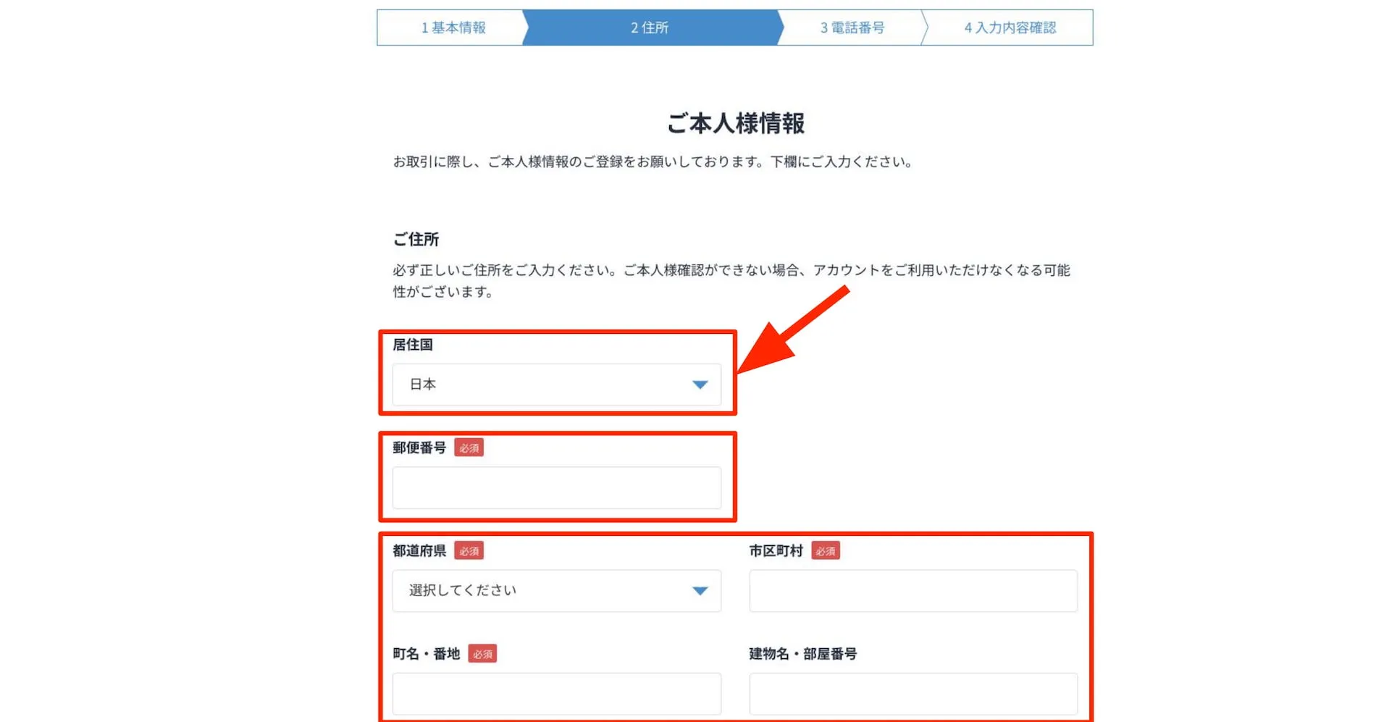The image size is (1376, 722).
Task: Click the 町名・番地 input box
Action: pyautogui.click(x=556, y=693)
